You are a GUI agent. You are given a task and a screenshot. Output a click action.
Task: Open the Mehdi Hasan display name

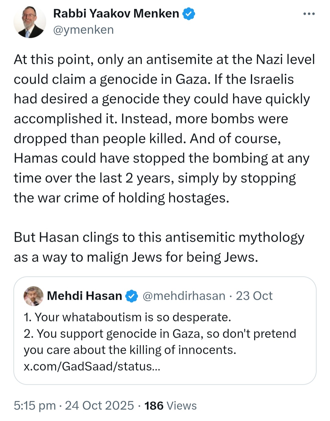84,296
